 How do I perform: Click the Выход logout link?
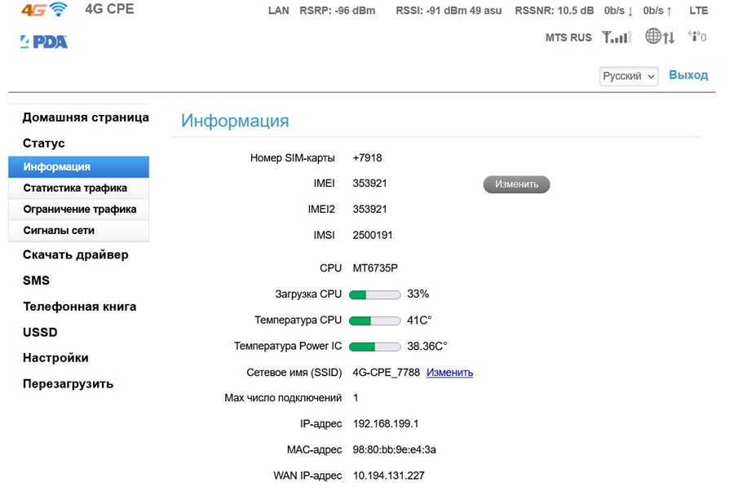pos(688,75)
